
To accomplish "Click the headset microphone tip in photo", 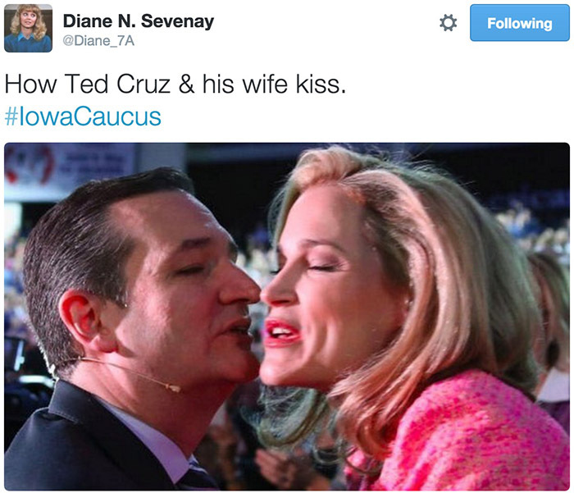I will [173, 387].
